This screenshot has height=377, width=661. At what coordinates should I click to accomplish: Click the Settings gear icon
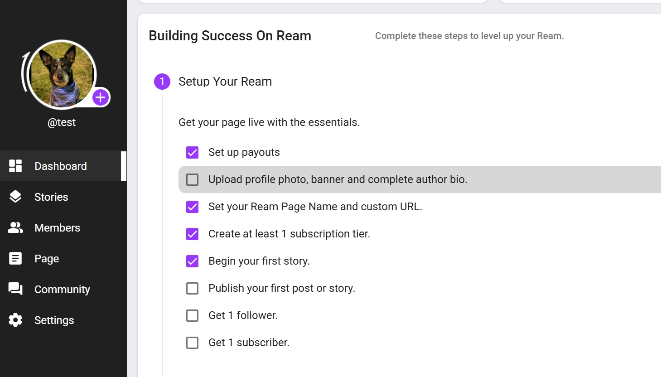point(15,320)
